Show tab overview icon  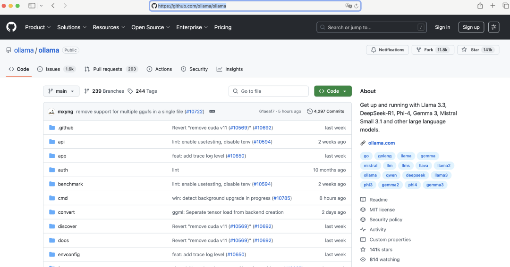tap(506, 6)
